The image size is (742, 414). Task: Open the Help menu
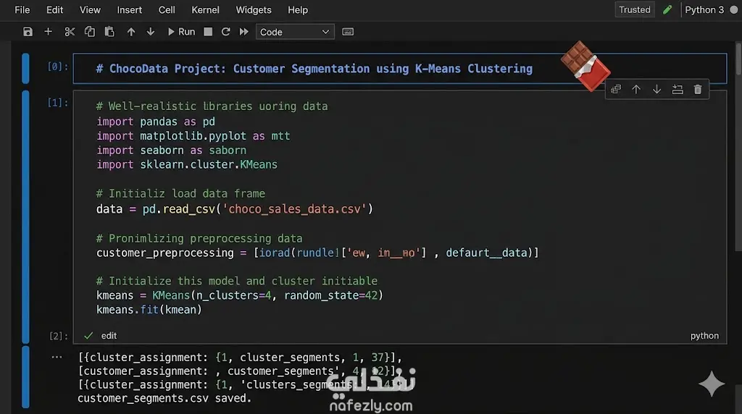click(x=298, y=10)
